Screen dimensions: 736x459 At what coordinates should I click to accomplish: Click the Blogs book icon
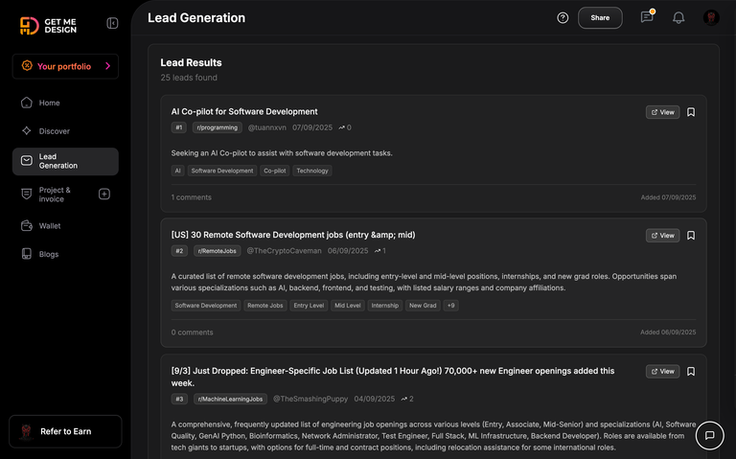tap(27, 254)
